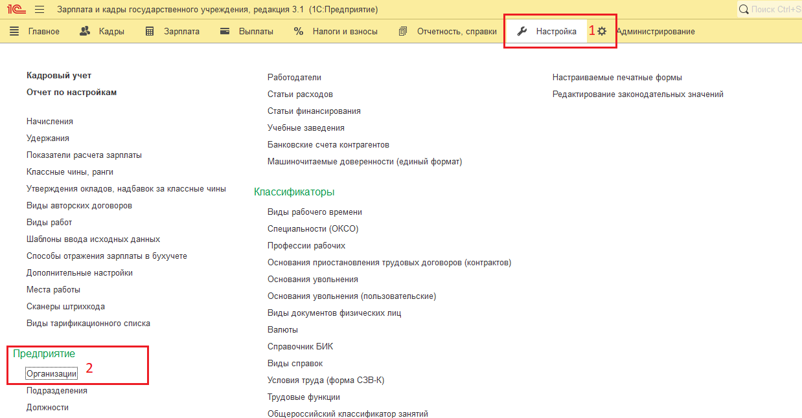802x418 pixels.
Task: Open Виды справок
Action: 295,364
